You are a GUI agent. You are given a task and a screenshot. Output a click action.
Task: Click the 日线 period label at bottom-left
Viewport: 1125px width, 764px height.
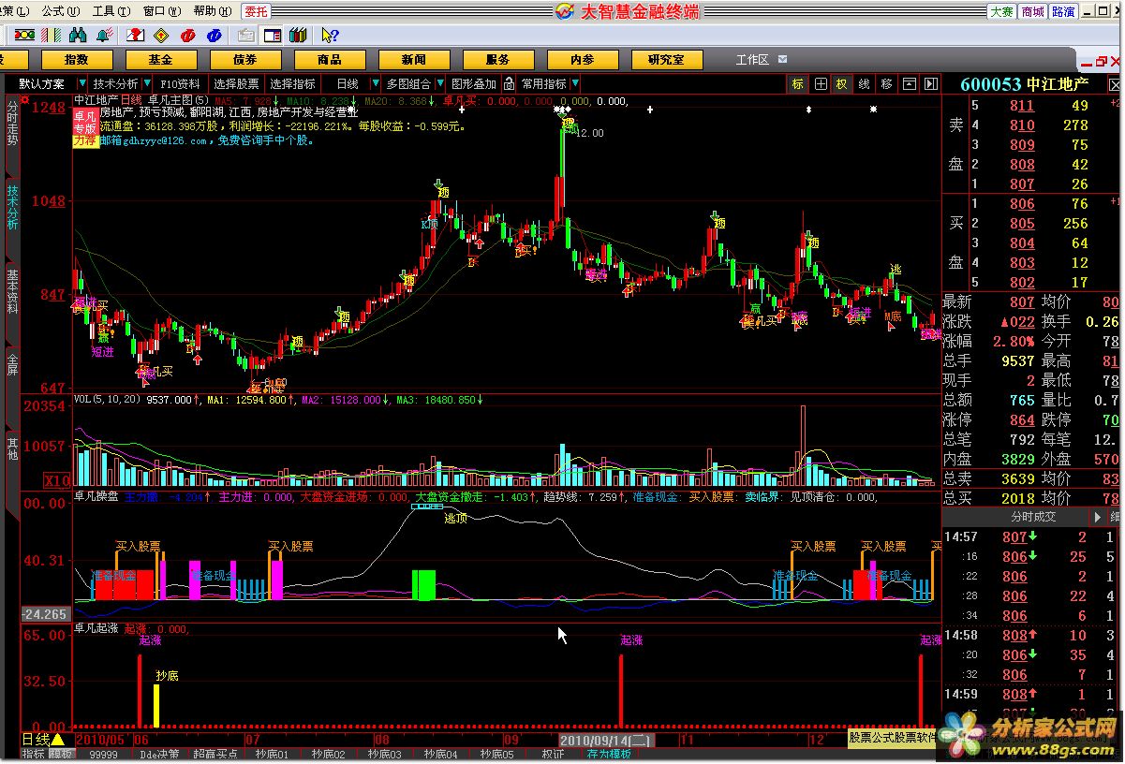(36, 739)
